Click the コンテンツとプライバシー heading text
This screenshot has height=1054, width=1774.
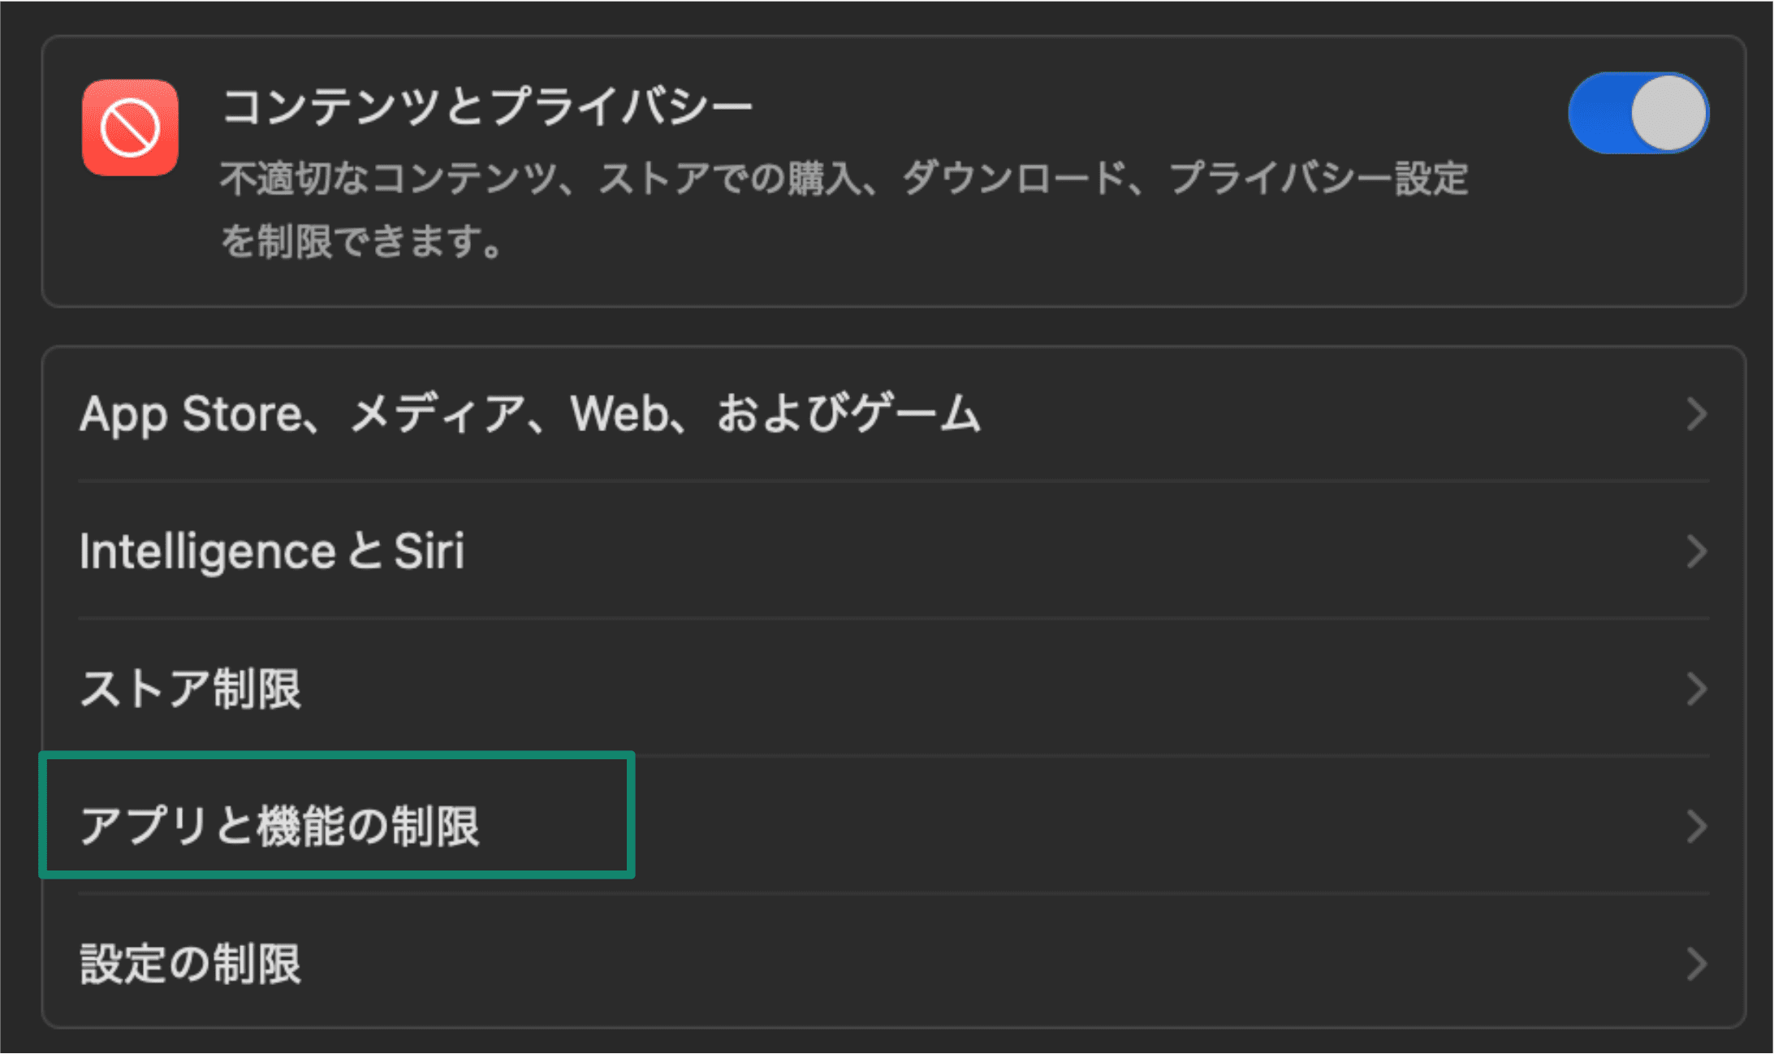(x=487, y=104)
